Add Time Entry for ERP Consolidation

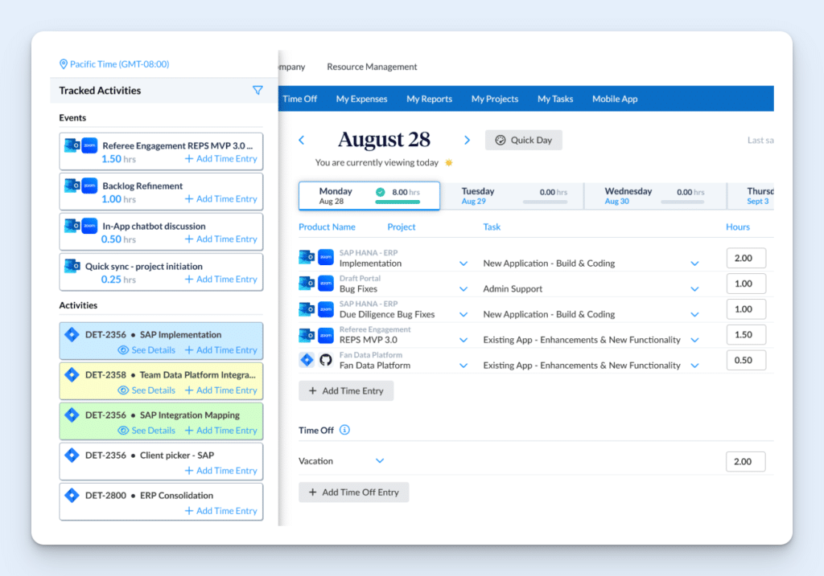(x=220, y=510)
